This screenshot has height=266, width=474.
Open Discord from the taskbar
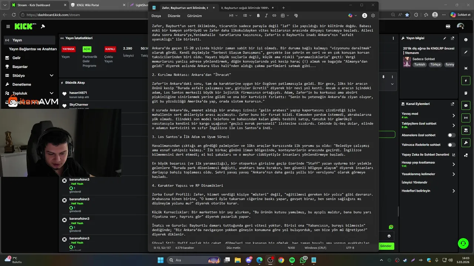pos(248,260)
